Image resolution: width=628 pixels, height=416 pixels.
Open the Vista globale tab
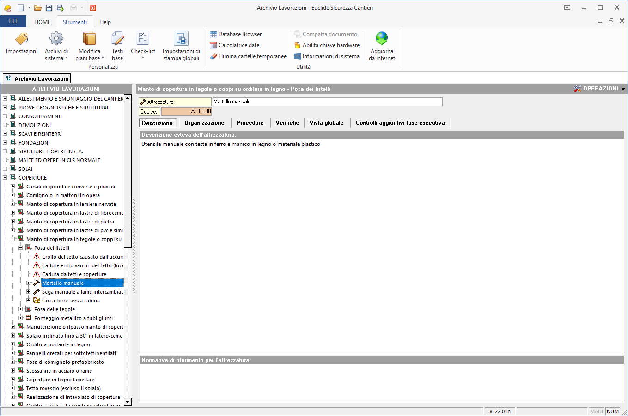tap(326, 123)
